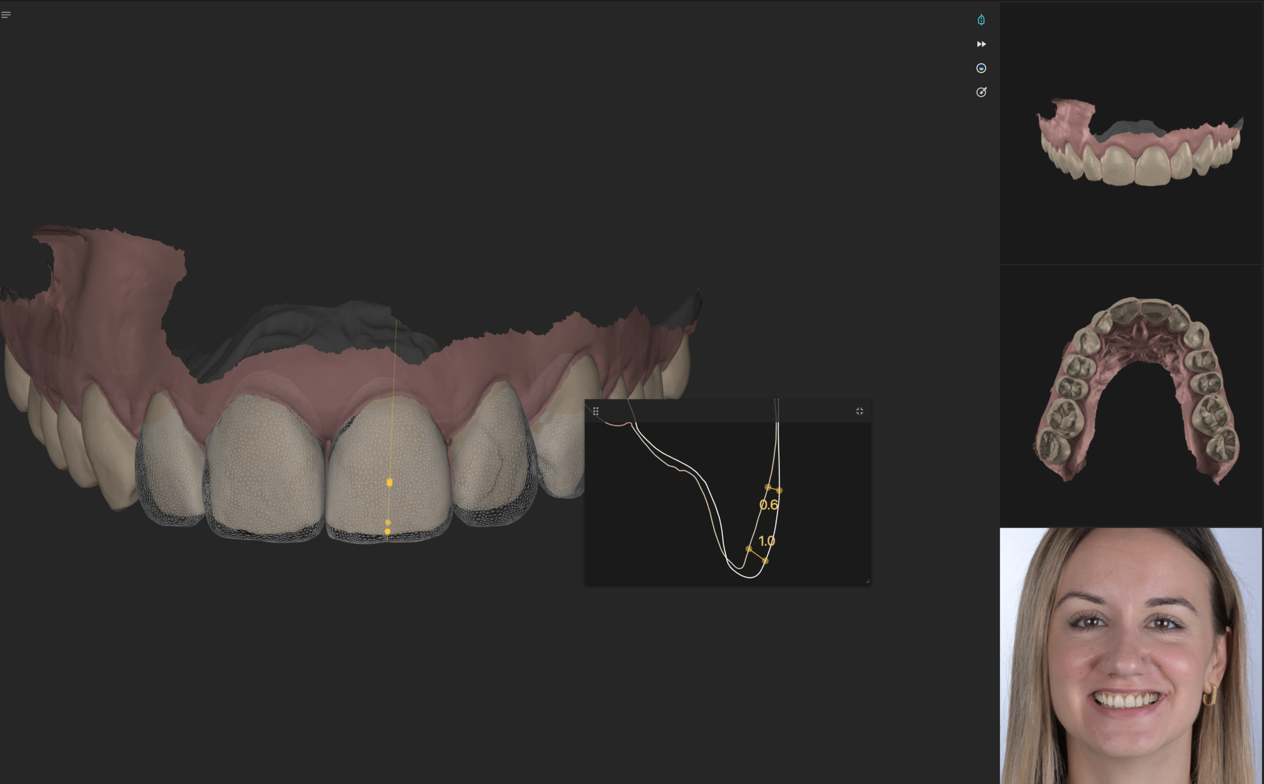Click the 1.0 thickness measurement label

click(x=766, y=541)
